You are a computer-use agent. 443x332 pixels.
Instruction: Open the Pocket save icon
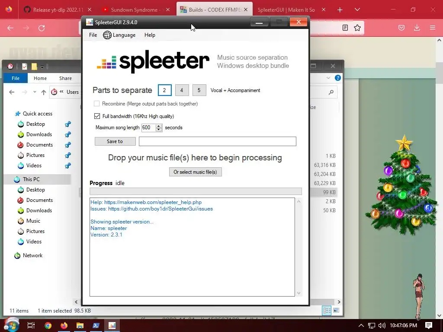[401, 28]
